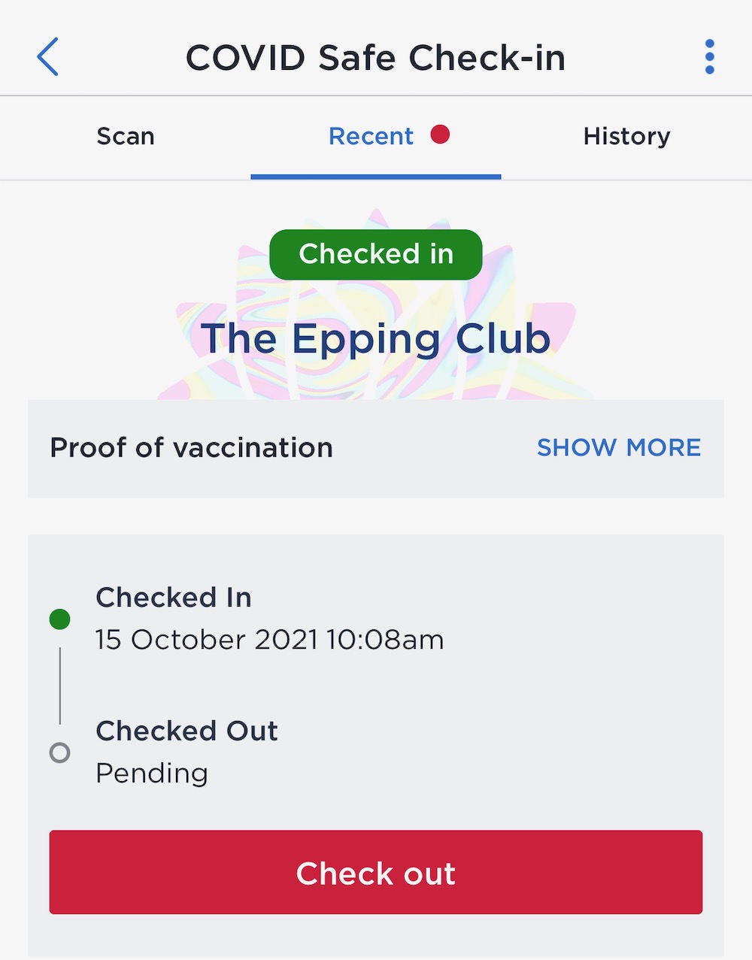The width and height of the screenshot is (752, 960).
Task: Select the Recent tab
Action: 371,136
